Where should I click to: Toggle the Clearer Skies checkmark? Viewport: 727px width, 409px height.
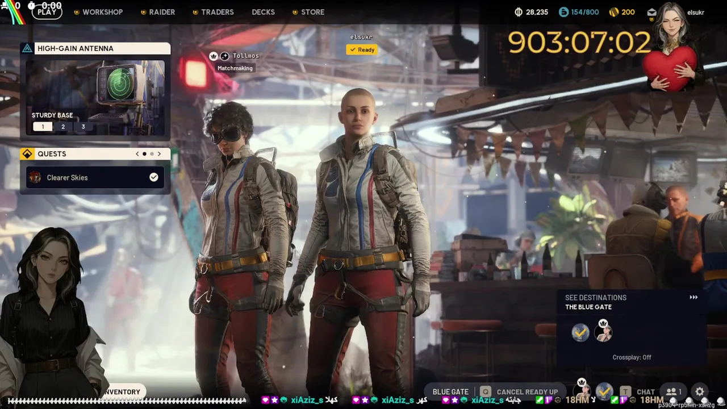154,177
